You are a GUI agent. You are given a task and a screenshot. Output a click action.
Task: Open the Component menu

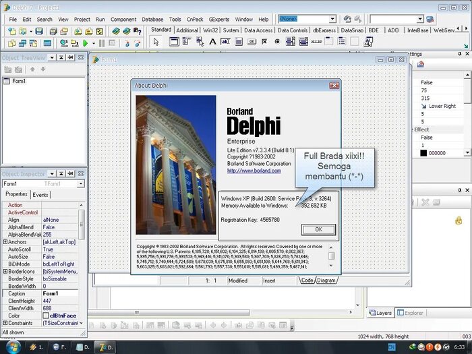123,20
